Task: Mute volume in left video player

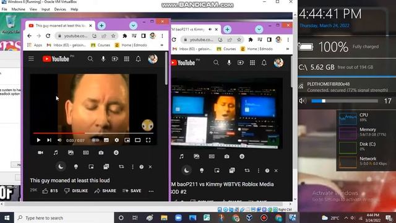Action: [x=59, y=140]
